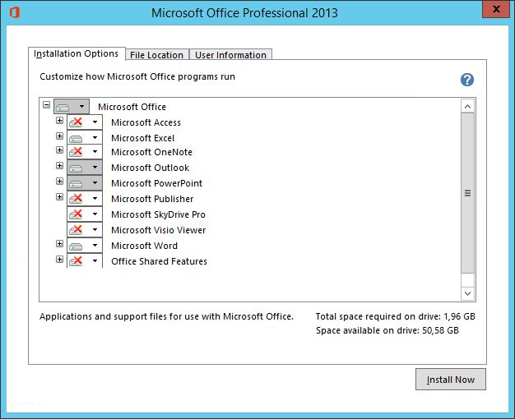
Task: Expand the Microsoft Access node
Action: (59, 121)
